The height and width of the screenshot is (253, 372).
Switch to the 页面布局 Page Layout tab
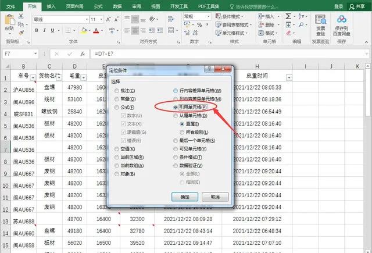[x=74, y=6]
